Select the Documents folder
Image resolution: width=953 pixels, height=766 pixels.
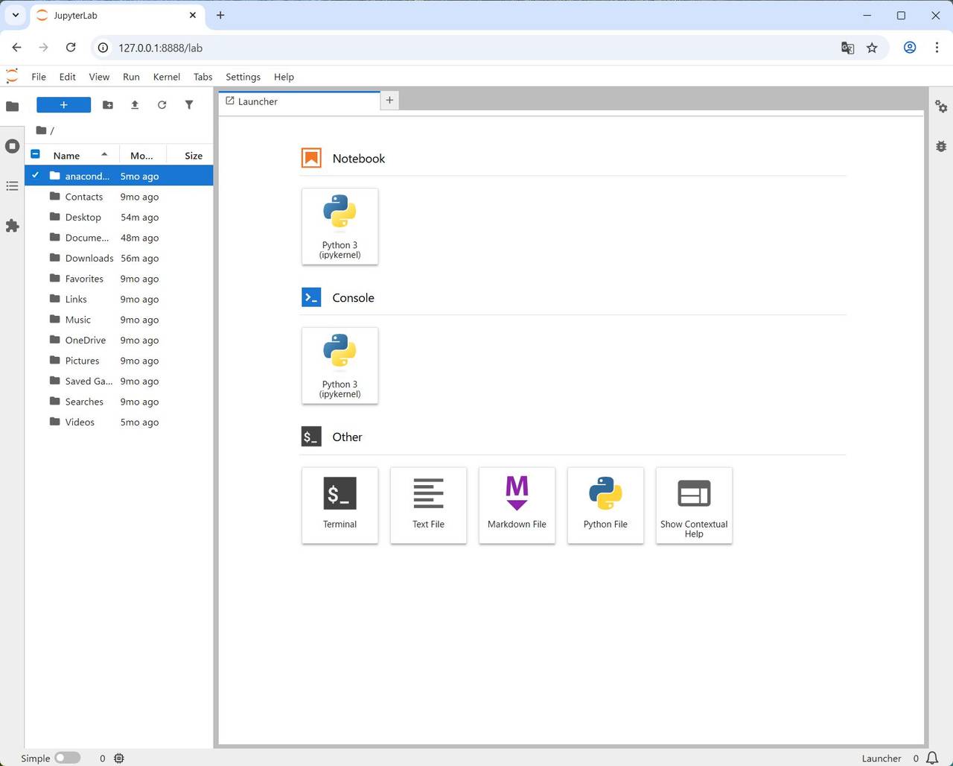119,238
